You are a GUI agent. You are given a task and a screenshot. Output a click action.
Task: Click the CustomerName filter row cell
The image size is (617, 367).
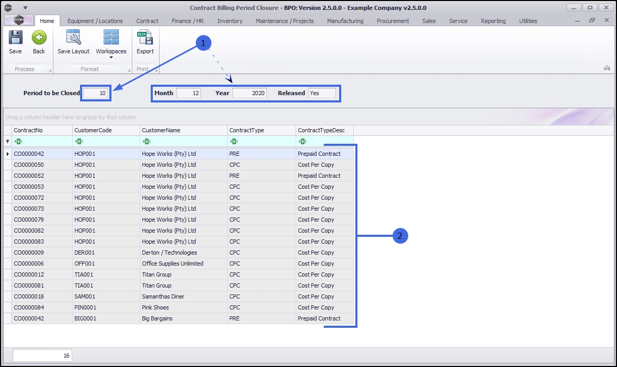(184, 142)
